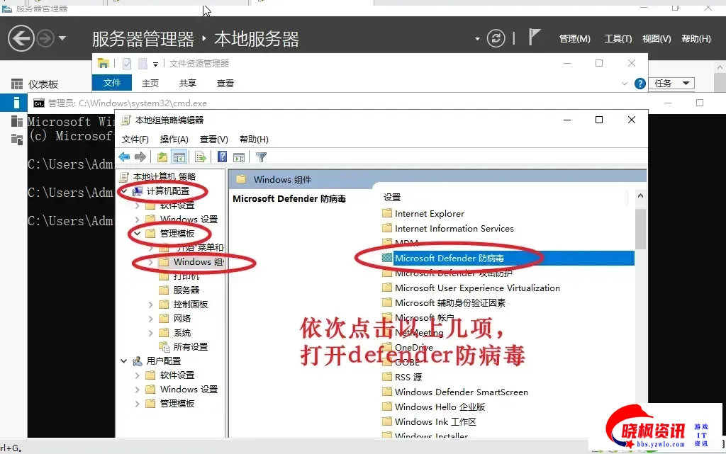Click the File Explorer window icon
This screenshot has width=726, height=454.
coord(104,63)
